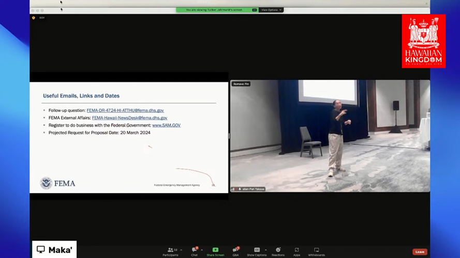Expand the Chat options arrow
This screenshot has height=258, width=460.
(x=202, y=250)
